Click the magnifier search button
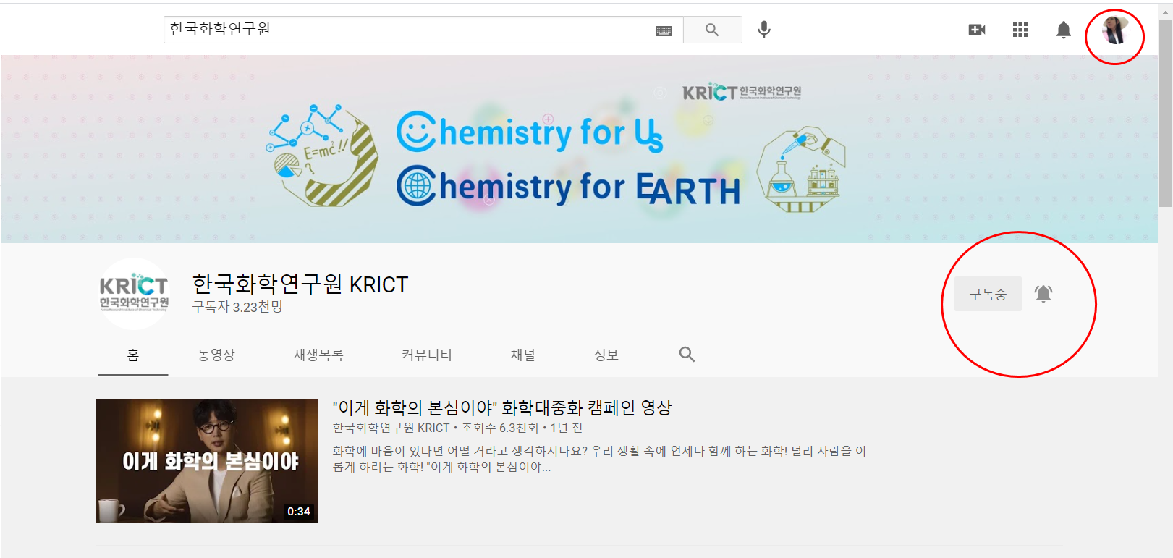The width and height of the screenshot is (1173, 558). [712, 30]
